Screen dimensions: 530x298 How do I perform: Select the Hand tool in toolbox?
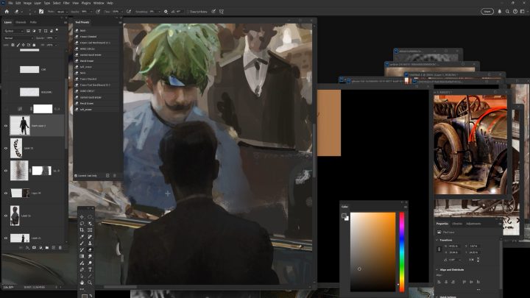coord(82,283)
